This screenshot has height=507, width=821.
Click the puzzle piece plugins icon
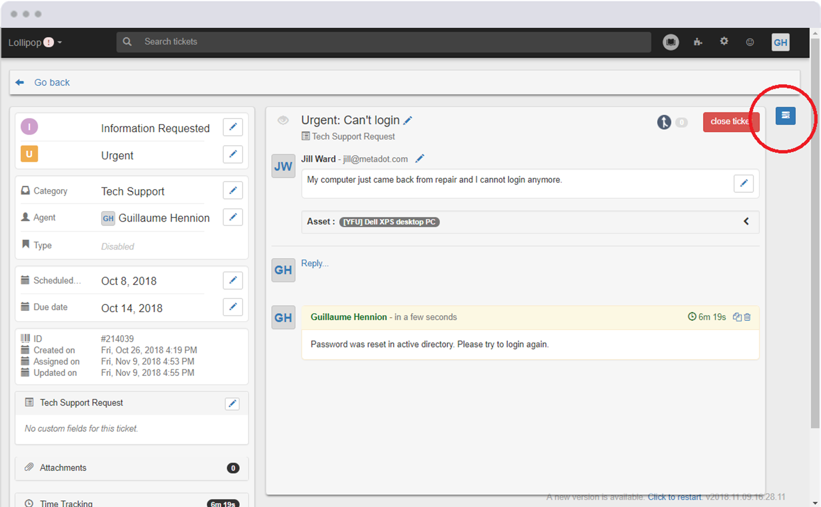click(x=697, y=42)
